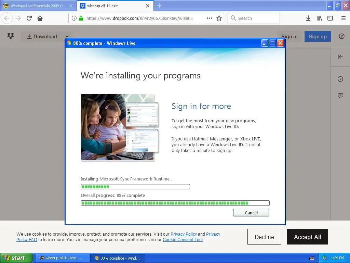Collapse the Dropbox right sidebar panel
This screenshot has width=350, height=263.
(x=340, y=57)
